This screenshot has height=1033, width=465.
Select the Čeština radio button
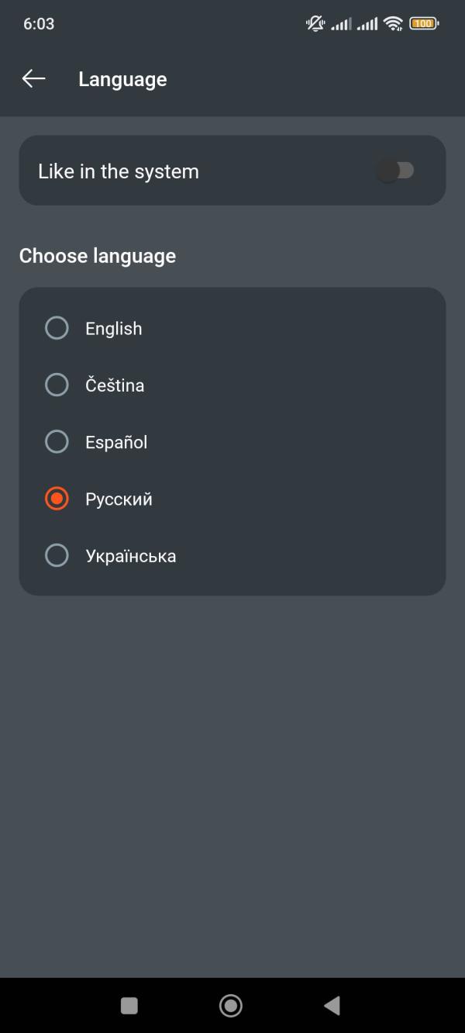point(57,385)
